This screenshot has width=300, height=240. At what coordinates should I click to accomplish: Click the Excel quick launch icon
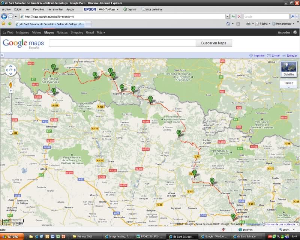pyautogui.click(x=58, y=237)
